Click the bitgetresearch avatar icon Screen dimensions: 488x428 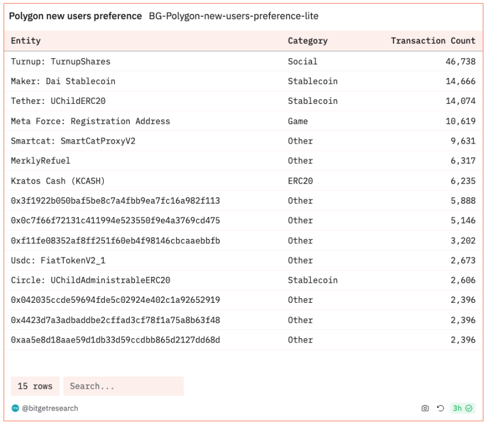pos(15,408)
